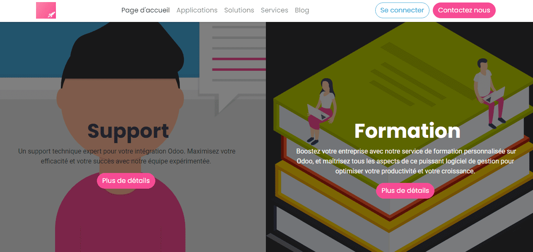Click the Se connecter button

(x=402, y=10)
